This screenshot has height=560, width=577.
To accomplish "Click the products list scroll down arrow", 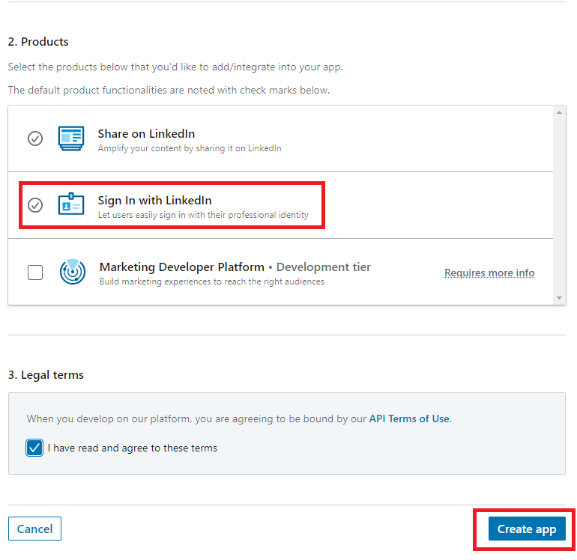I will (559, 298).
